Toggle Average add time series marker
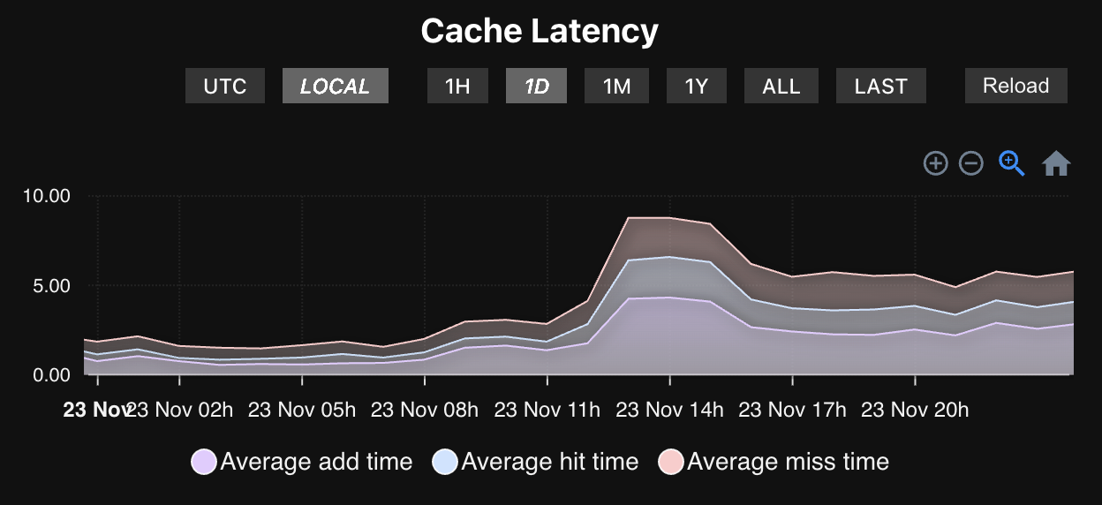 [x=204, y=462]
